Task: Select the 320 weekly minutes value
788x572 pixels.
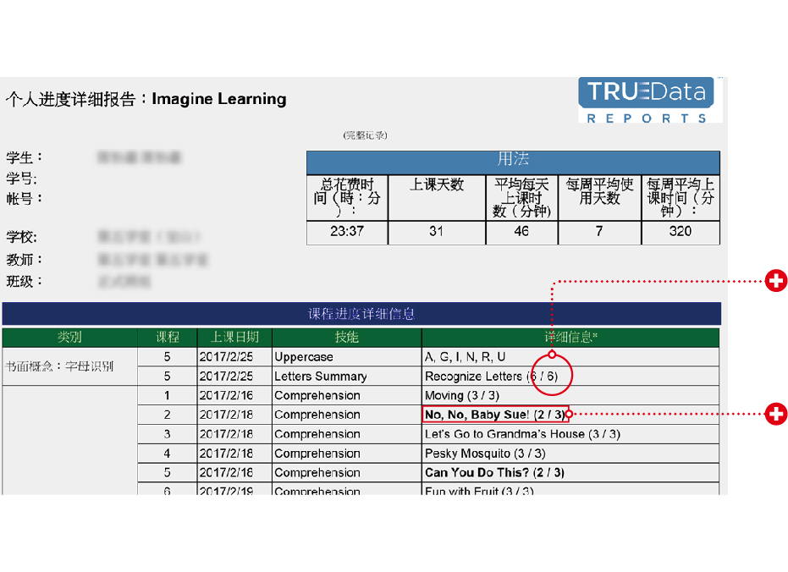Action: pos(681,232)
